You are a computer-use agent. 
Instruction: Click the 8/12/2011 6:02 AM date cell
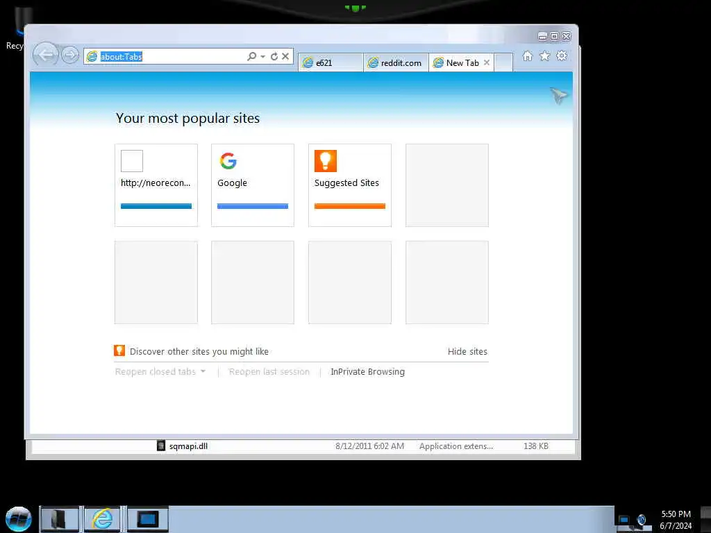[x=369, y=446]
